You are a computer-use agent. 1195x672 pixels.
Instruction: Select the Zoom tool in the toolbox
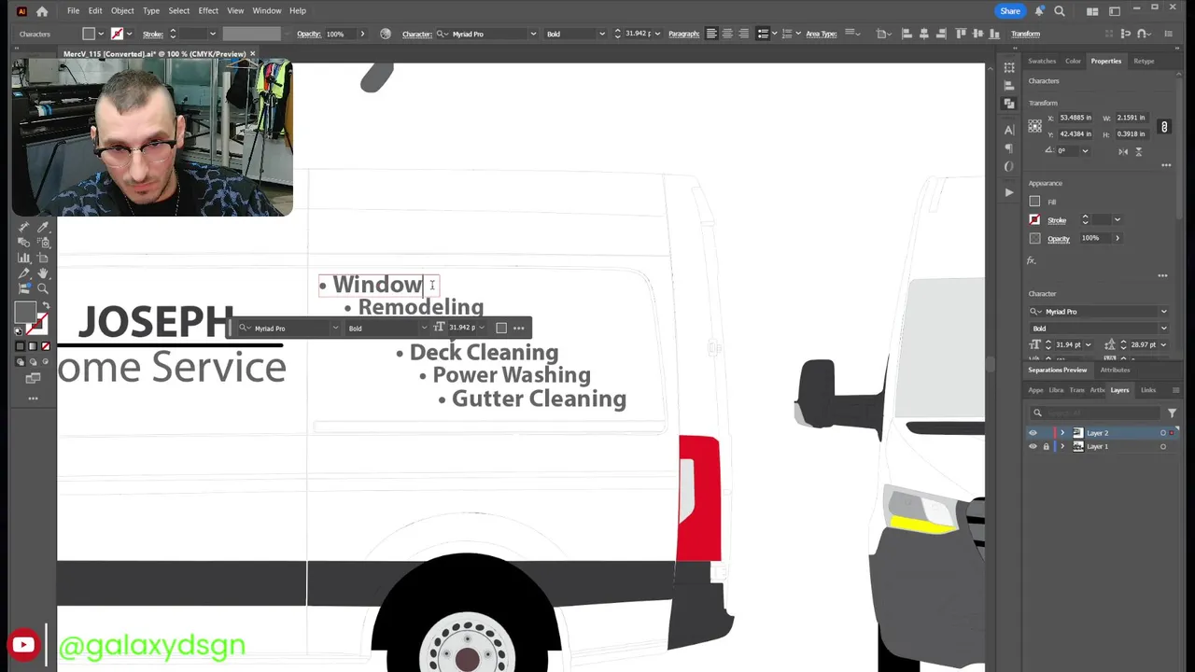coord(43,288)
